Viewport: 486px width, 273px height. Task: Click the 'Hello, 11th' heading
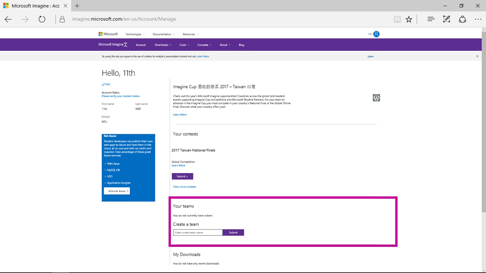(118, 73)
